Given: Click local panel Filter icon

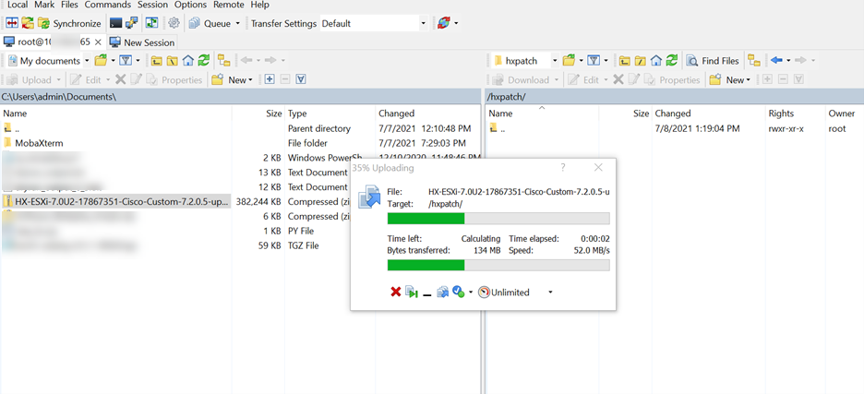Looking at the screenshot, I should [x=126, y=61].
